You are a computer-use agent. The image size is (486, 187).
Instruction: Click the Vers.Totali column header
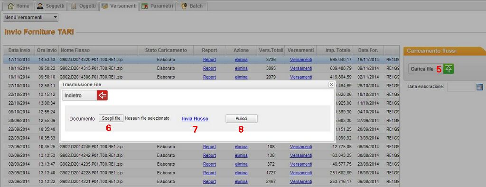[x=271, y=50]
